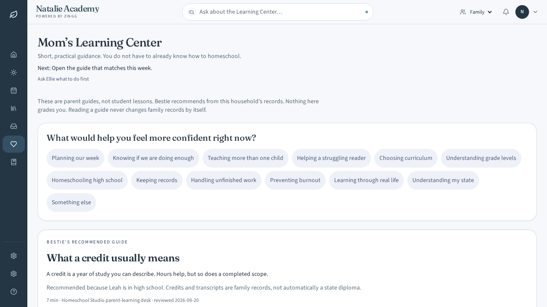The image size is (547, 307).
Task: Click the leaf logo icon in the sidebar
Action: (x=14, y=14)
